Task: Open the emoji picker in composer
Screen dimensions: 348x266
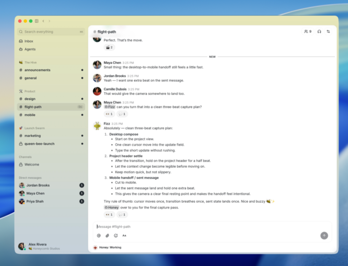Action: (116, 236)
